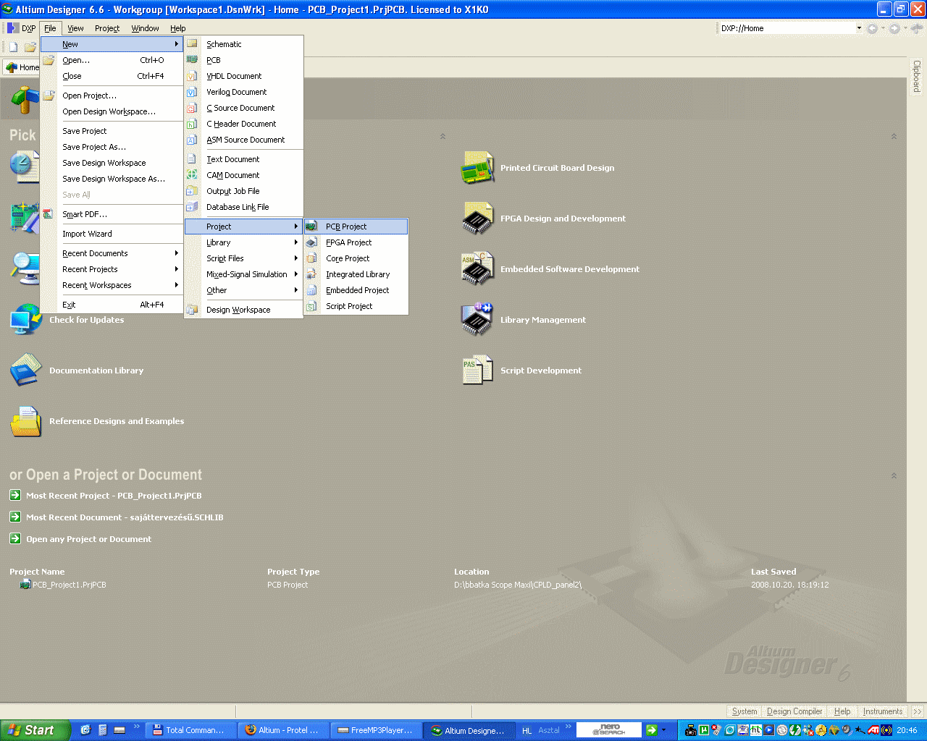Open the Clipboard side panel tab
927x741 pixels.
(x=917, y=76)
